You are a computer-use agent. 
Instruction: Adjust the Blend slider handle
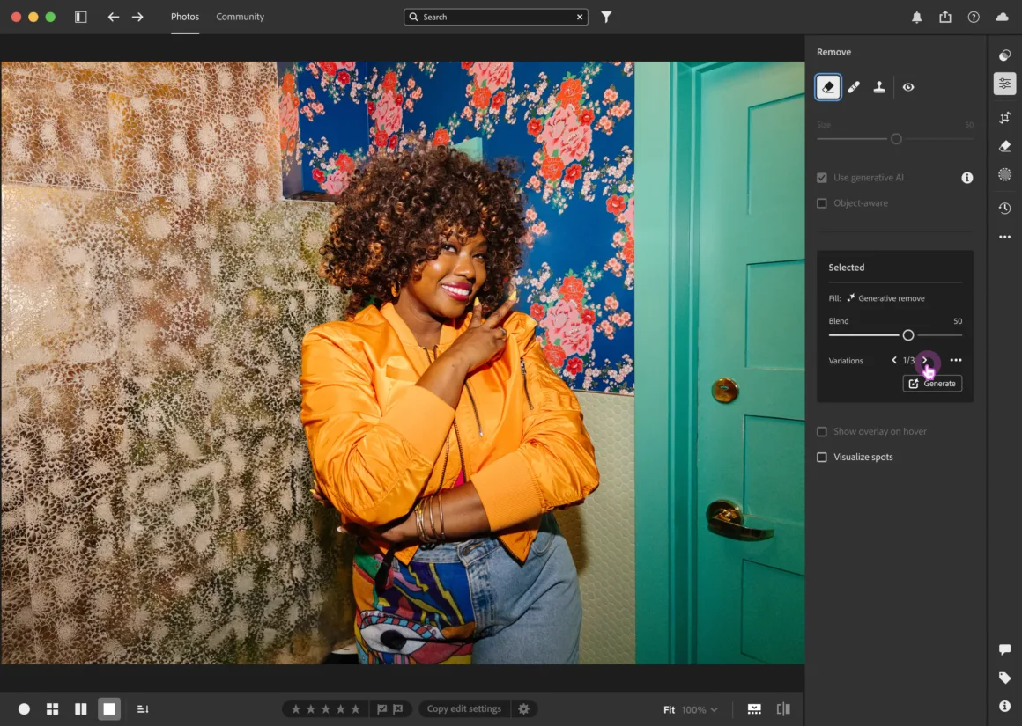click(x=908, y=335)
